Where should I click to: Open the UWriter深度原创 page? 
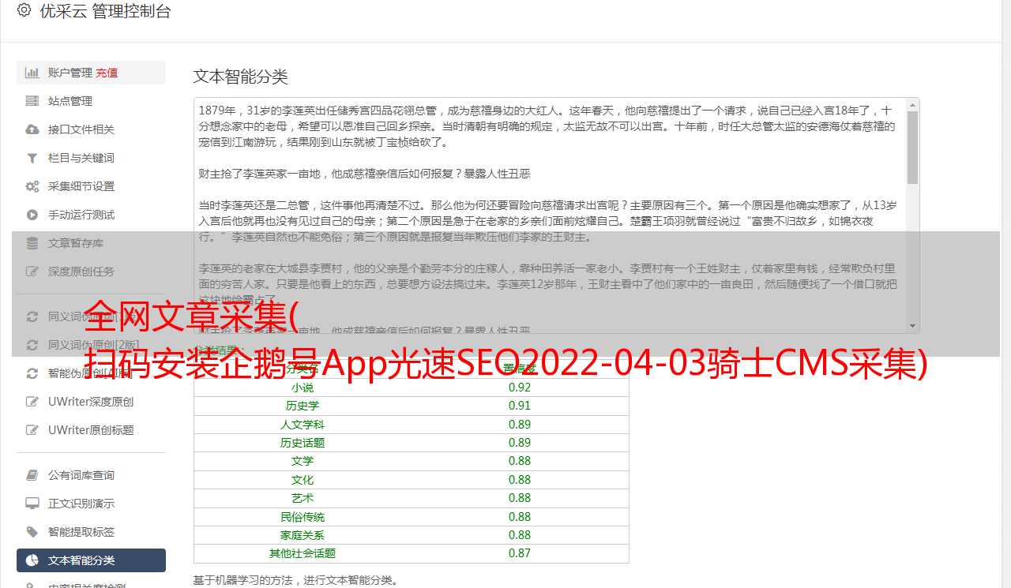click(x=91, y=402)
